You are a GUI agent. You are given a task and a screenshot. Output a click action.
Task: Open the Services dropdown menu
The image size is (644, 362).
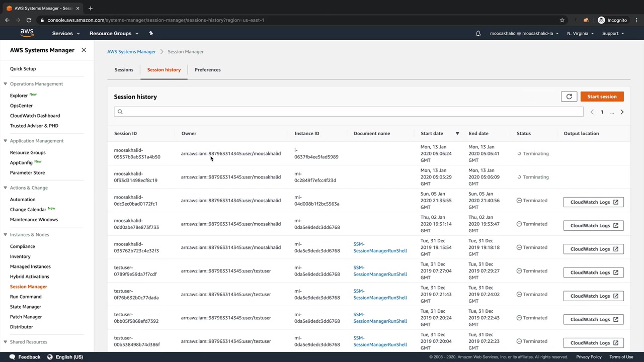click(x=66, y=34)
